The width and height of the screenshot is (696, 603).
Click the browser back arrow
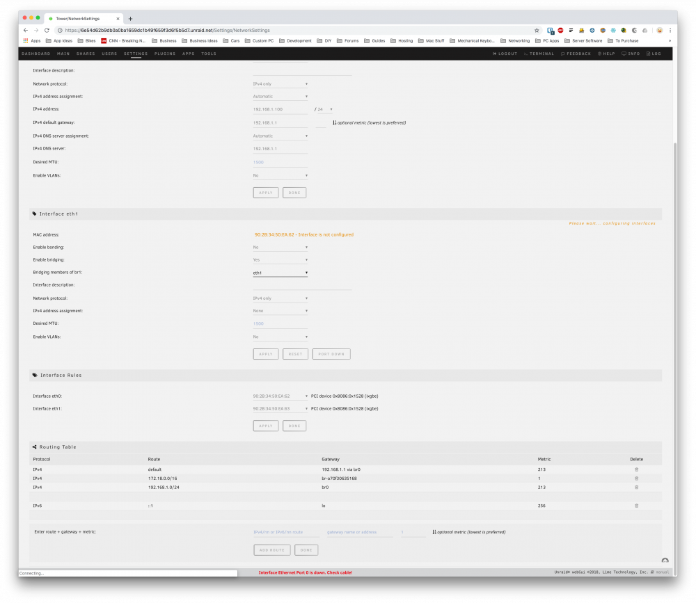[x=25, y=30]
